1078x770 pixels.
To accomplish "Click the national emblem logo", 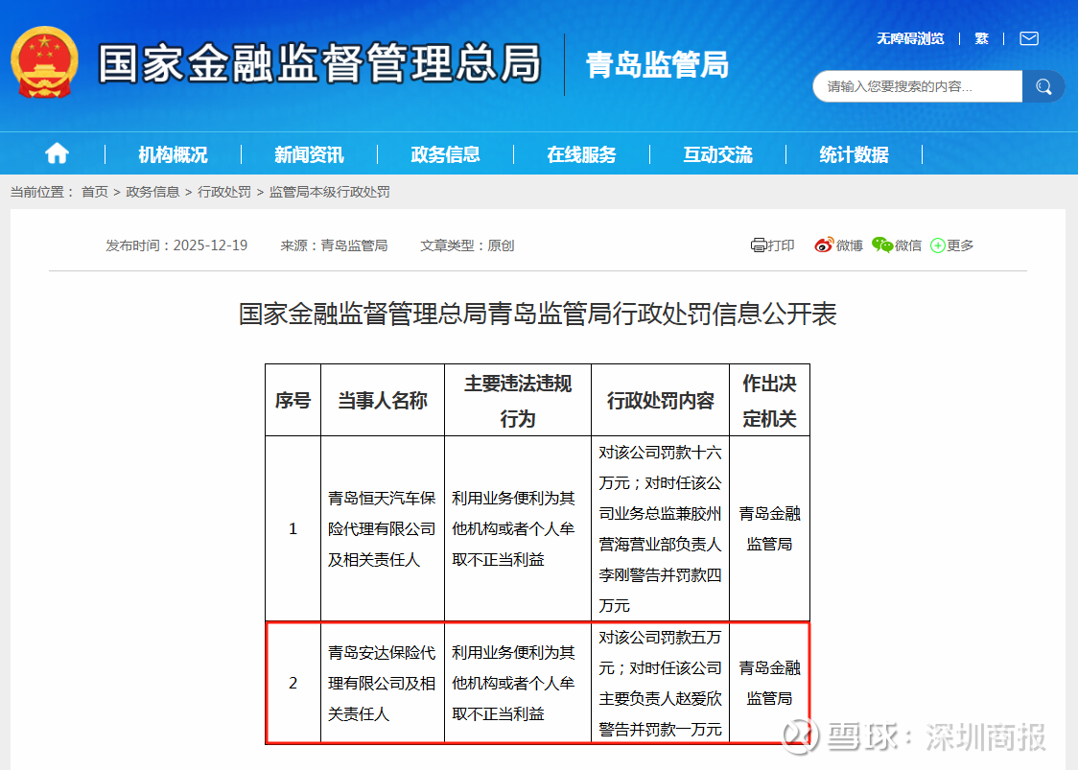I will pos(45,62).
